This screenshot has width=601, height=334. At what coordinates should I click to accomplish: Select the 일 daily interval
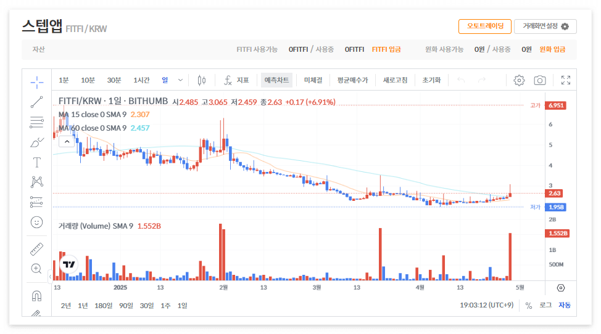pos(165,80)
